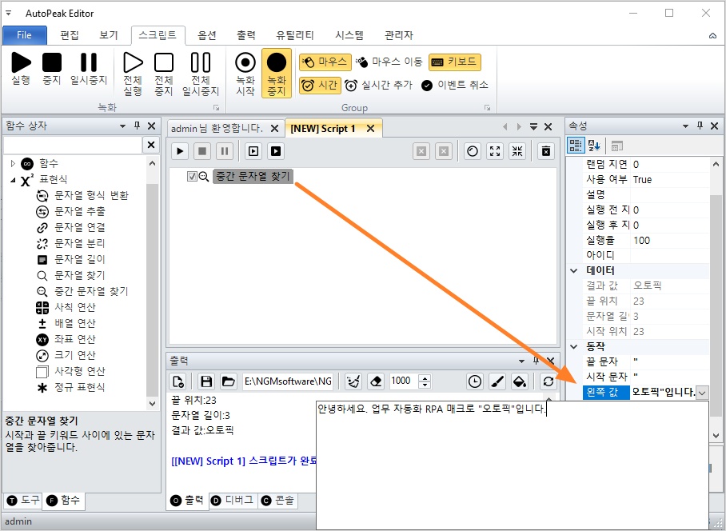Stop all scripts with 전체 중지
The width and height of the screenshot is (726, 531).
pyautogui.click(x=164, y=73)
